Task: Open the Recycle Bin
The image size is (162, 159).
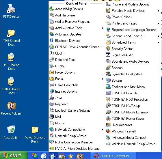Action: [11, 132]
